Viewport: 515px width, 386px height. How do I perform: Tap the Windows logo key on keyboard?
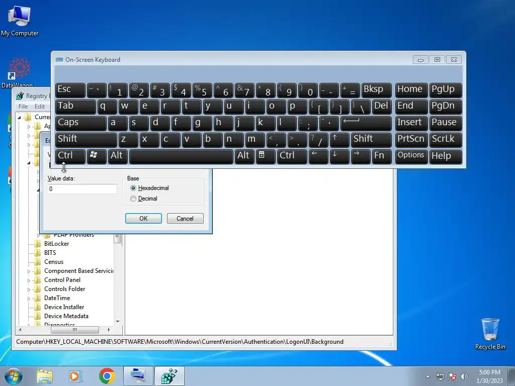97,156
